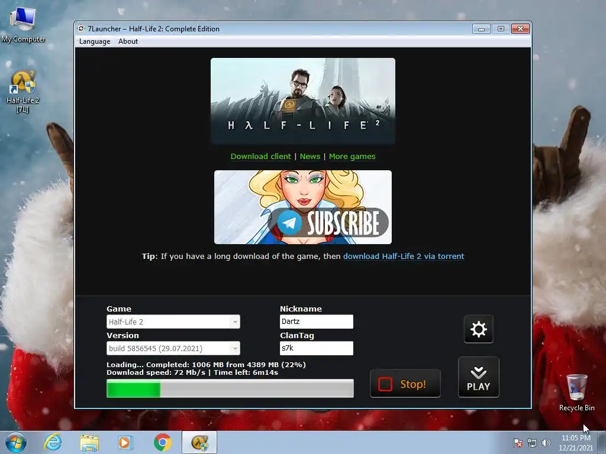Click the volume speaker tray icon
This screenshot has height=454, width=606.
click(x=546, y=443)
